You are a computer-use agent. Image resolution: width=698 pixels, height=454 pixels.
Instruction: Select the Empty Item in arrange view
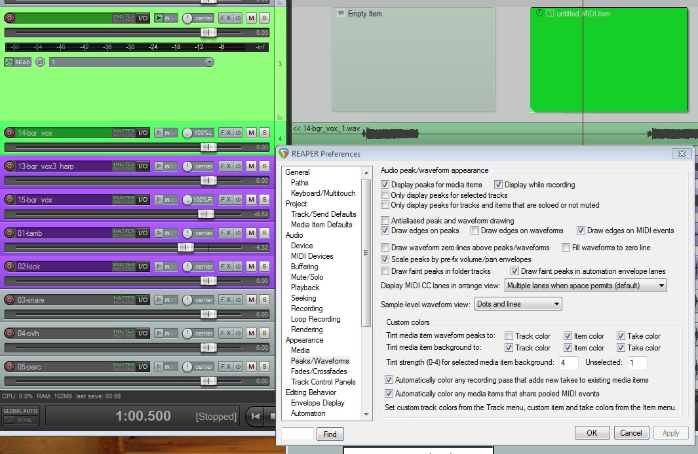pos(413,60)
